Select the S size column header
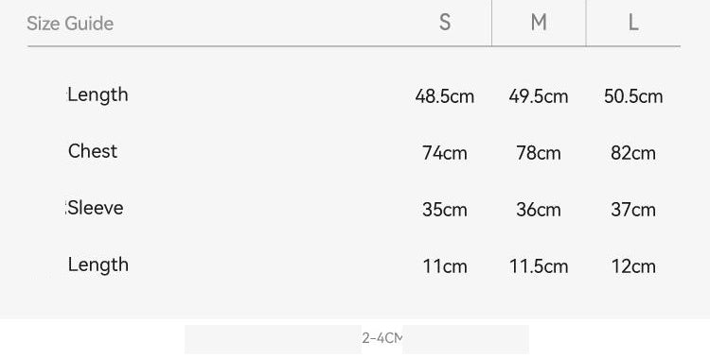Image resolution: width=710 pixels, height=358 pixels. [x=445, y=22]
